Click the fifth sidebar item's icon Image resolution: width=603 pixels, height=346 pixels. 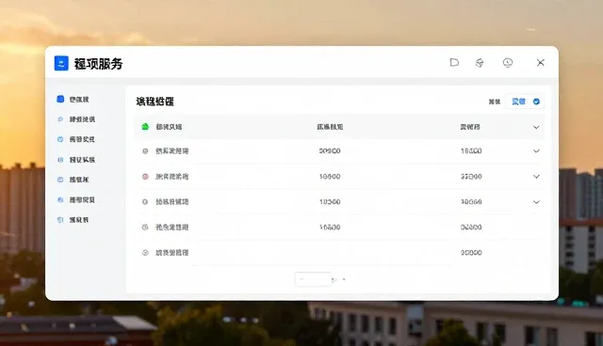coord(60,180)
